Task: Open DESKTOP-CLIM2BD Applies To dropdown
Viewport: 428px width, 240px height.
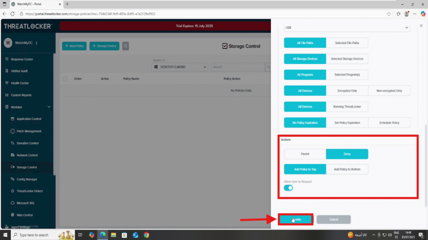Action: tap(180, 67)
